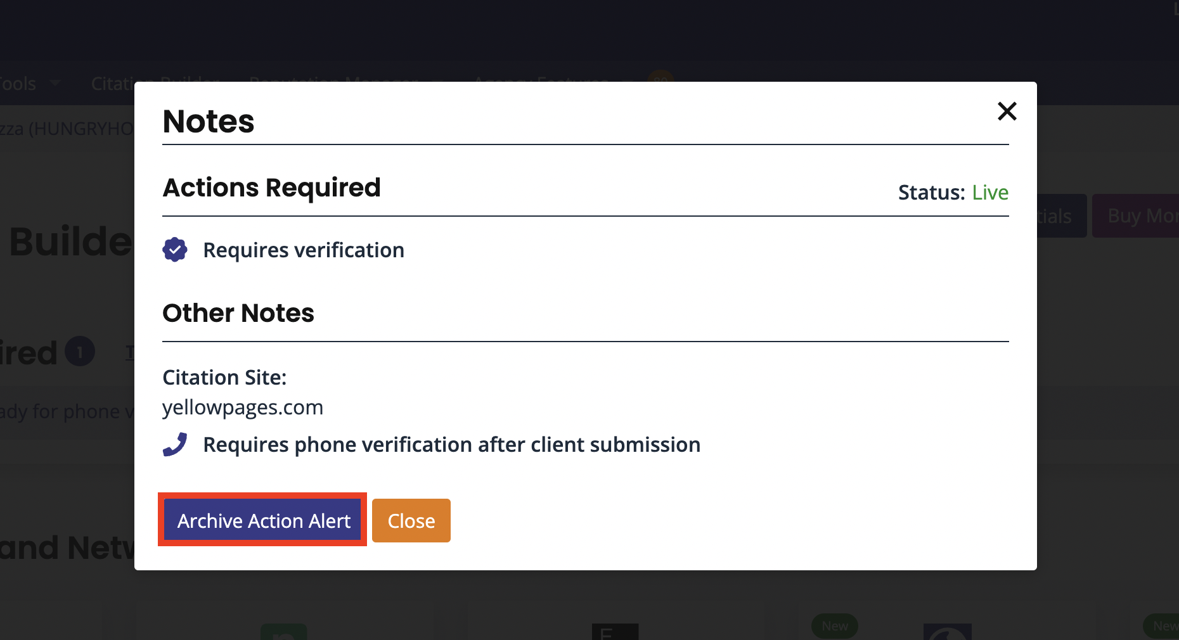The width and height of the screenshot is (1179, 640).
Task: Click the yellowpages.com citation site text
Action: click(243, 407)
